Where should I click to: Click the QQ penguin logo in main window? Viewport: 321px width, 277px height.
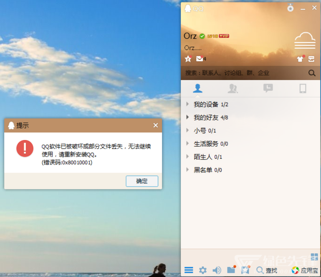click(x=188, y=8)
